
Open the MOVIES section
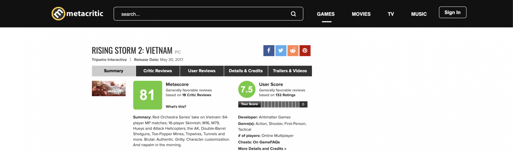(361, 14)
